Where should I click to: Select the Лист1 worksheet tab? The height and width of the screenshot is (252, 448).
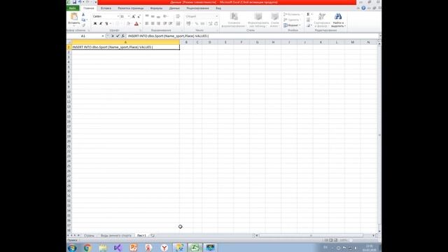pyautogui.click(x=141, y=235)
